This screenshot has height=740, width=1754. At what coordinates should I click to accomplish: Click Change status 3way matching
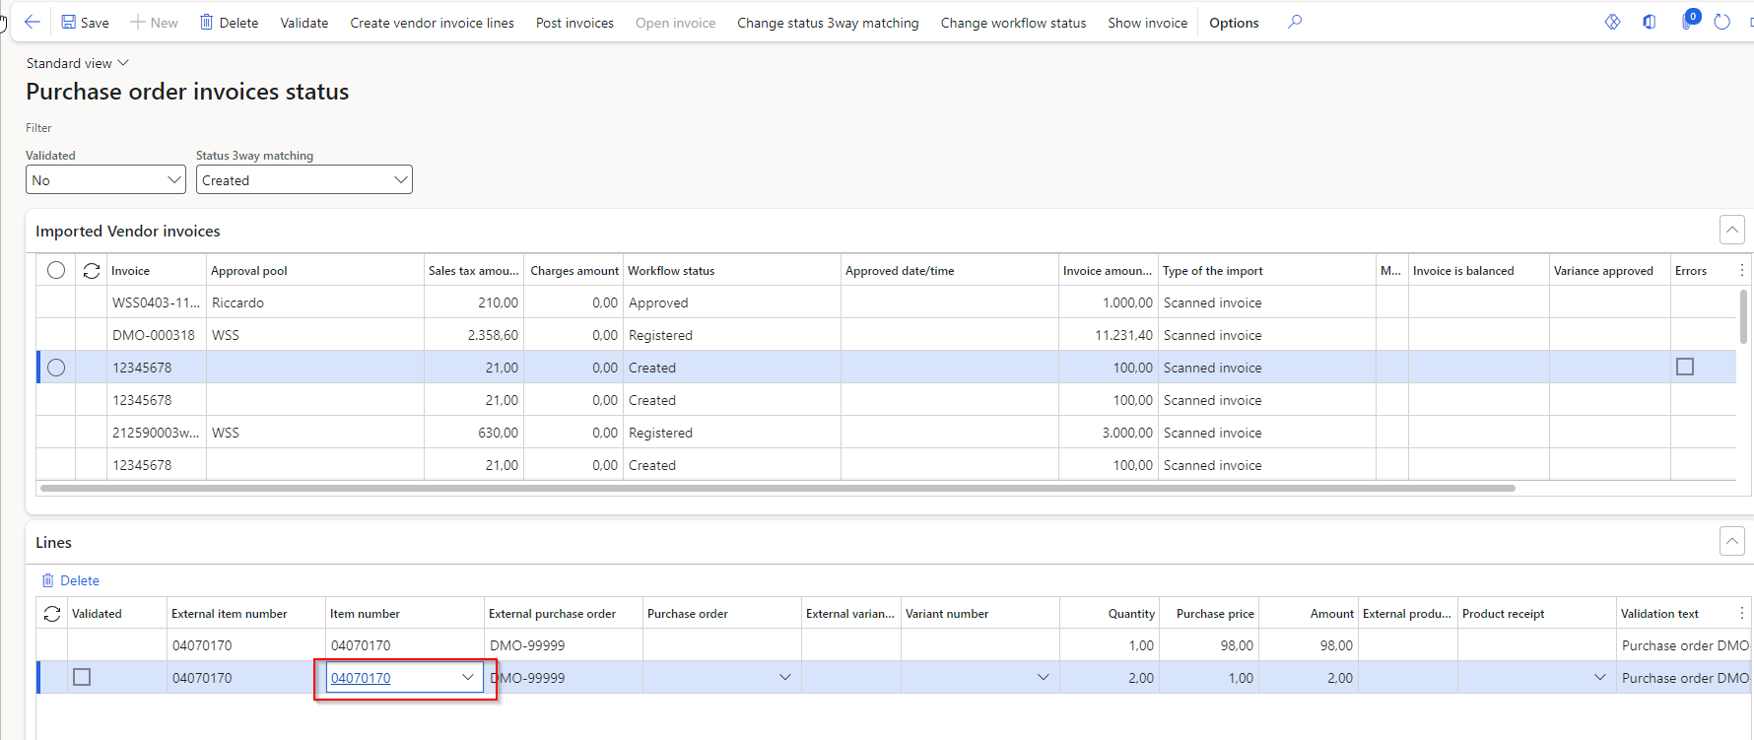[x=828, y=22]
